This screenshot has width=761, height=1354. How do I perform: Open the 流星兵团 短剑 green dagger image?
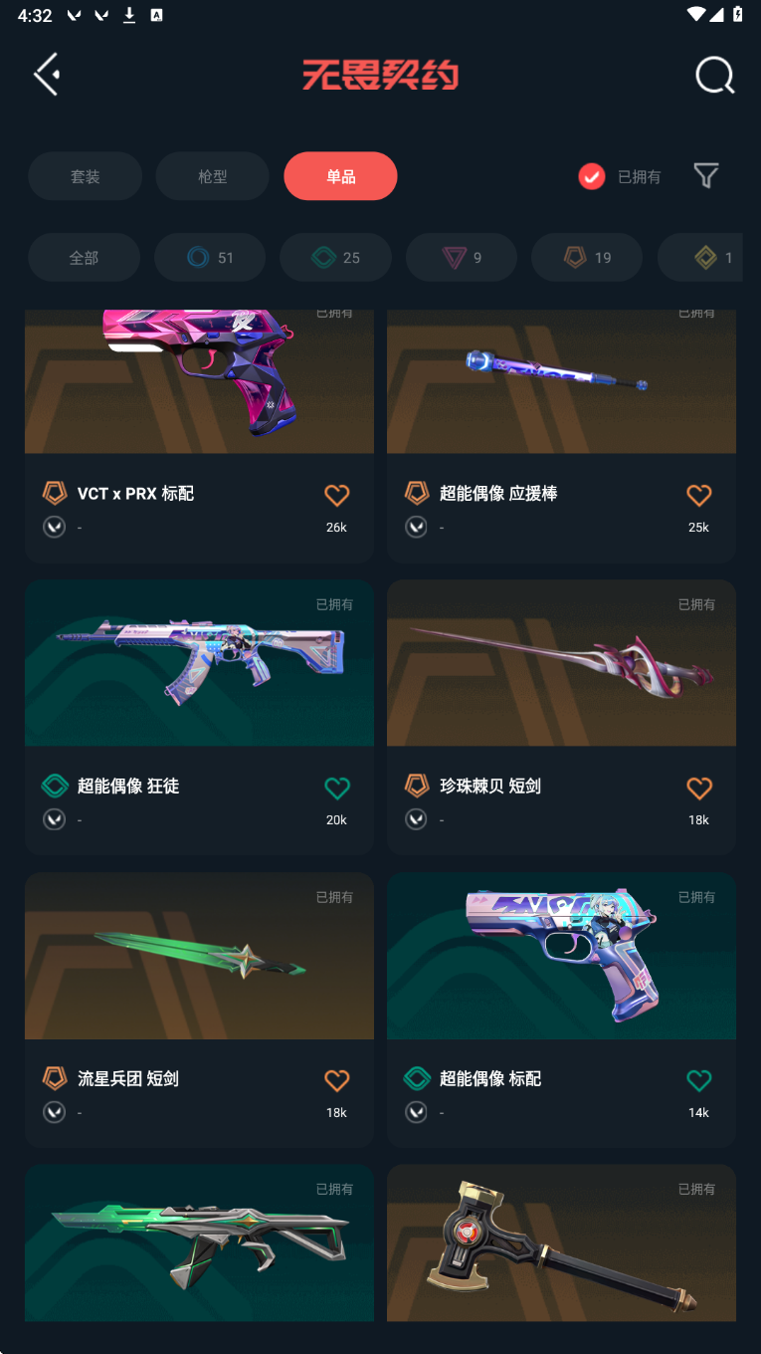pos(199,956)
